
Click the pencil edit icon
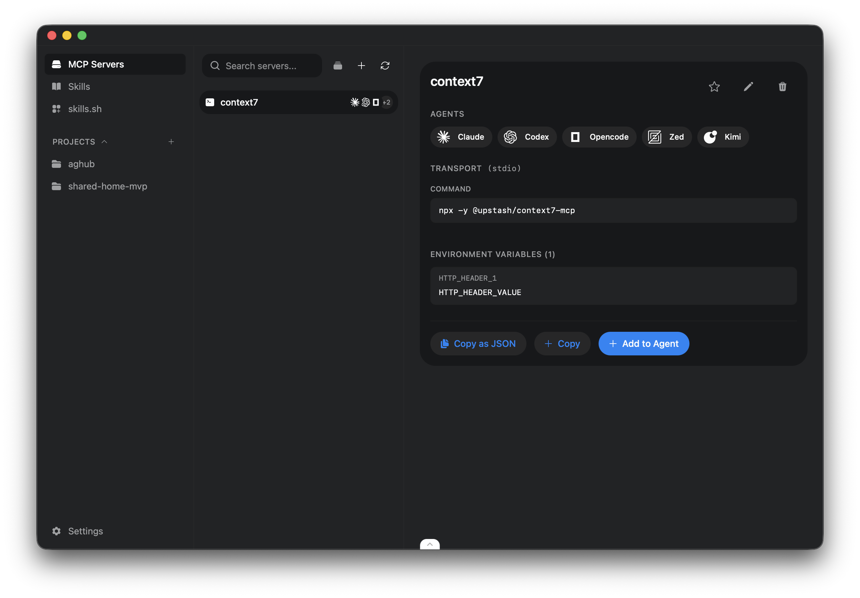point(748,87)
